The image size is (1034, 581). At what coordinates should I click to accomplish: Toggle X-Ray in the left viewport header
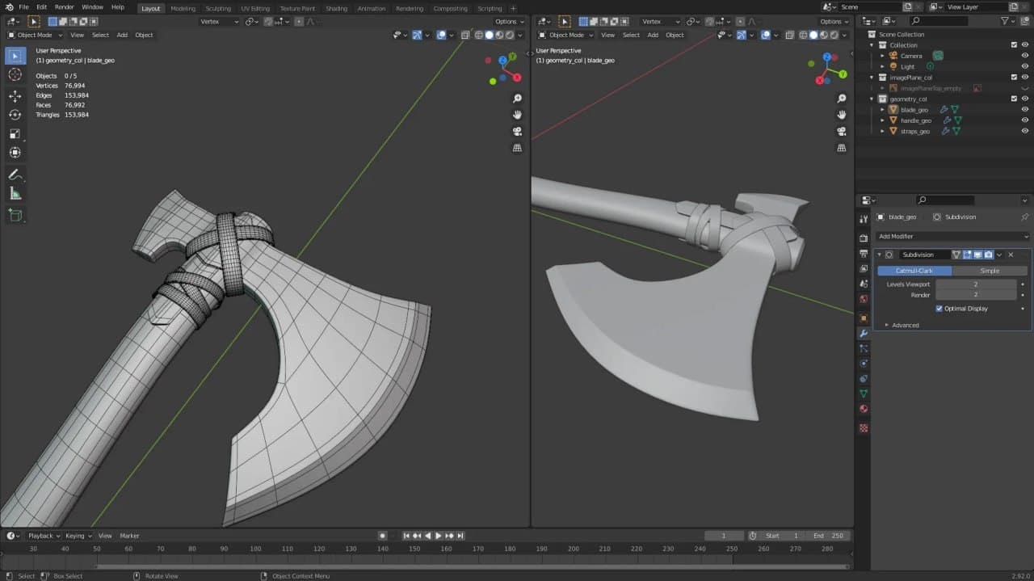click(x=465, y=35)
